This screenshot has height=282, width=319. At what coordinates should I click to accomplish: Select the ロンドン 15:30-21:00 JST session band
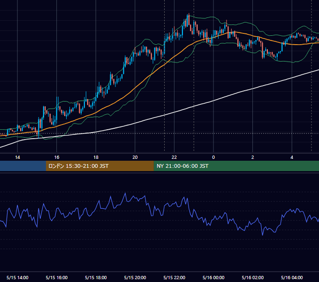click(99, 166)
